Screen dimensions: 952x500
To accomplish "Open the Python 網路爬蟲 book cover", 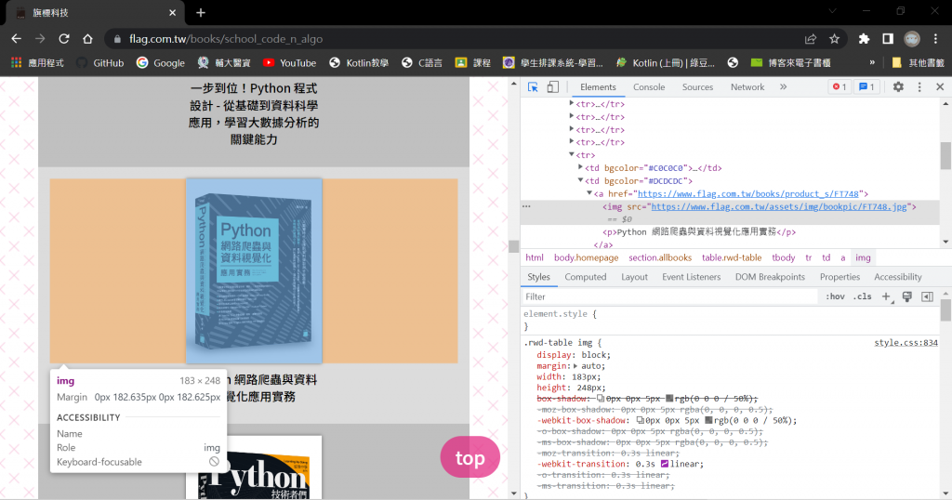I will [254, 270].
